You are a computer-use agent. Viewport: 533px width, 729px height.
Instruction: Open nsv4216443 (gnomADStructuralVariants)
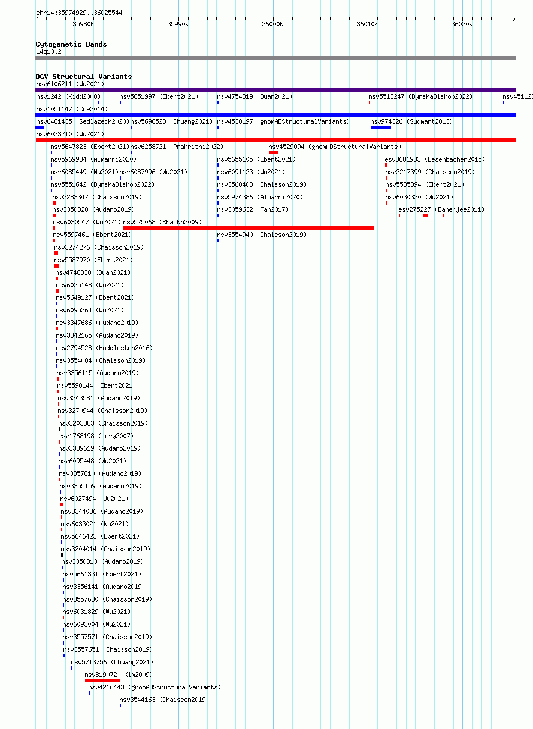(155, 687)
